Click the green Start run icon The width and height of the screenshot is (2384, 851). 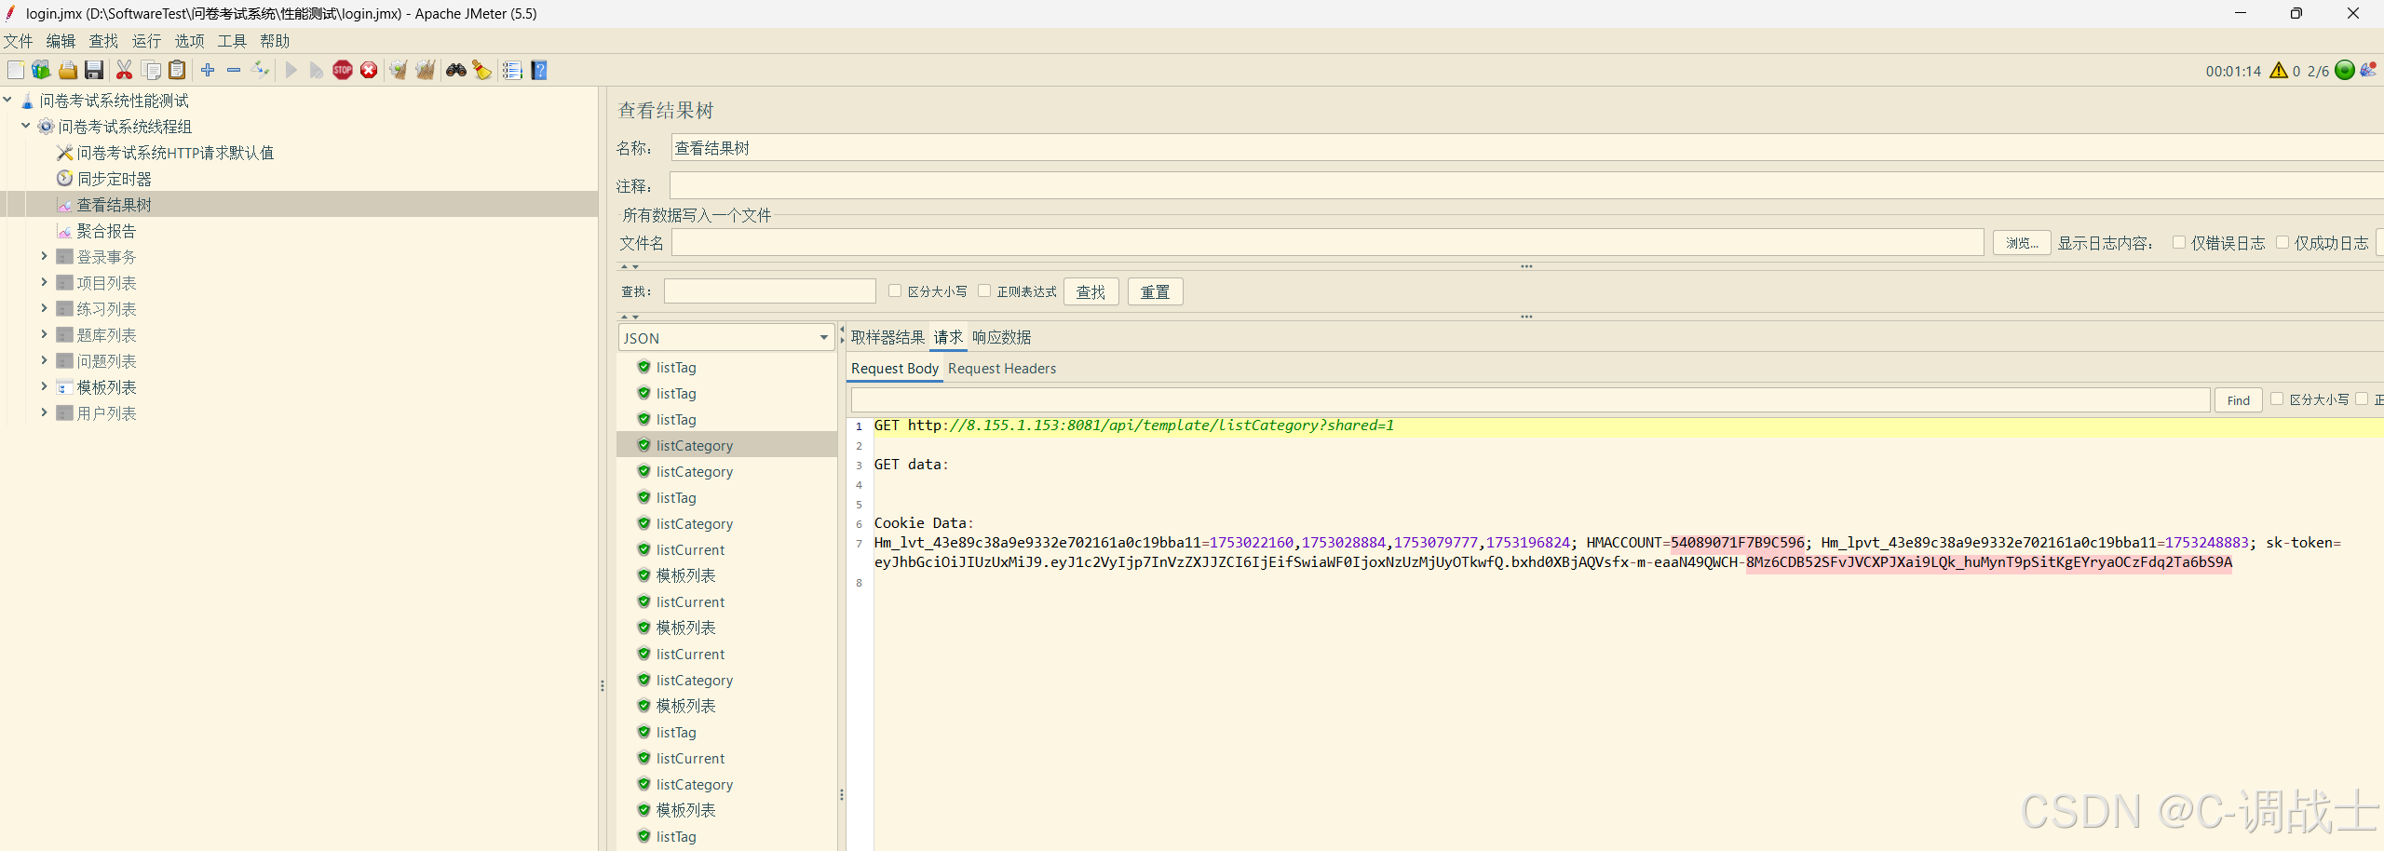click(291, 70)
